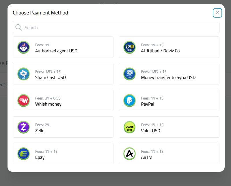
Task: Click the 'Fees: 3% + 0.5$' text
Action: 48,98
